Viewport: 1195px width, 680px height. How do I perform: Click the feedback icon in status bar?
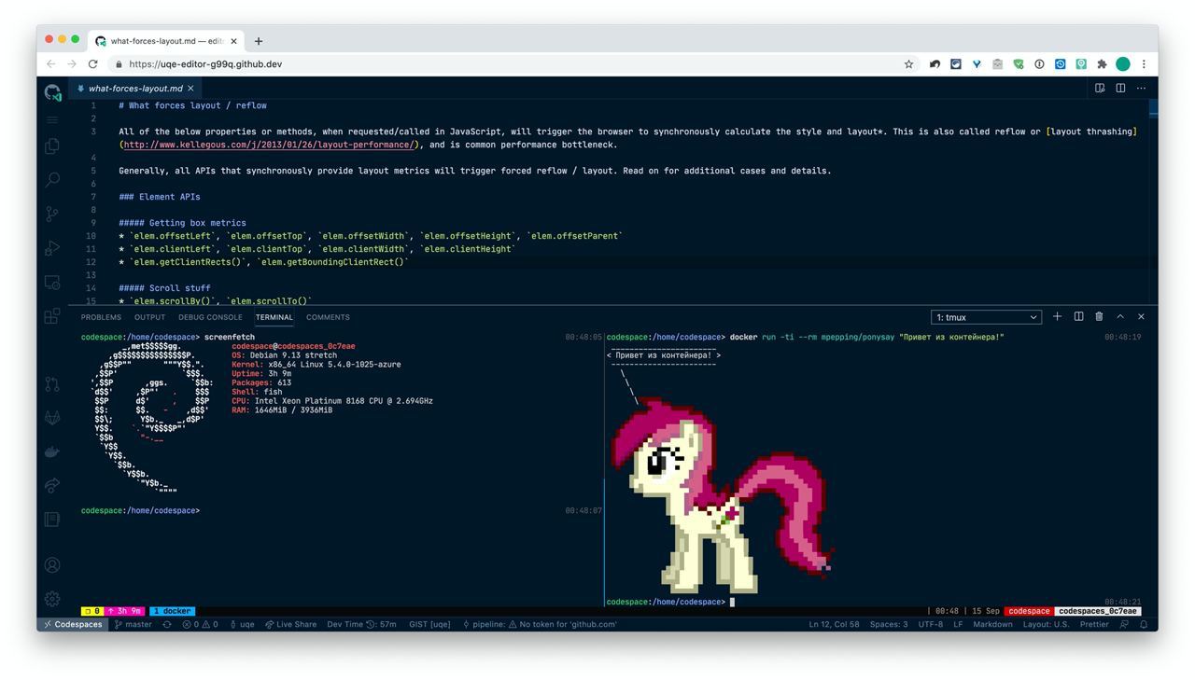1124,624
